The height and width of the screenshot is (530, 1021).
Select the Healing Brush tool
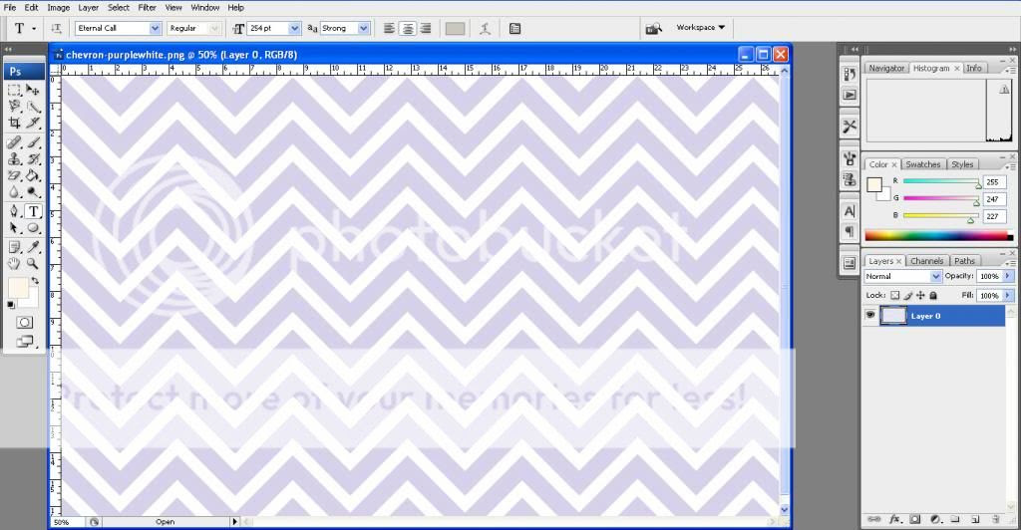pyautogui.click(x=14, y=142)
